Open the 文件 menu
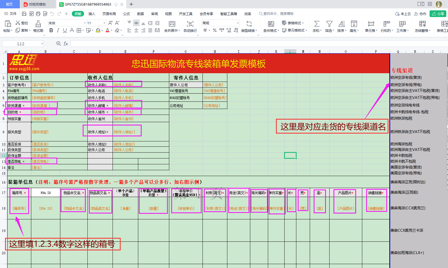 click(x=12, y=13)
